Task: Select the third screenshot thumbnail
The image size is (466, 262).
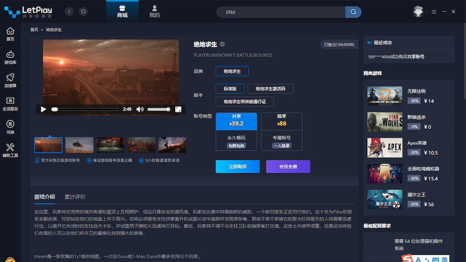Action: pyautogui.click(x=110, y=145)
